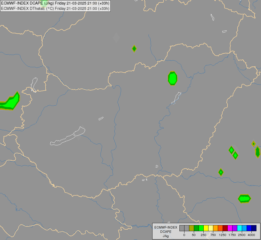Click legend label '2500'
261x240 pixels.
point(242,235)
